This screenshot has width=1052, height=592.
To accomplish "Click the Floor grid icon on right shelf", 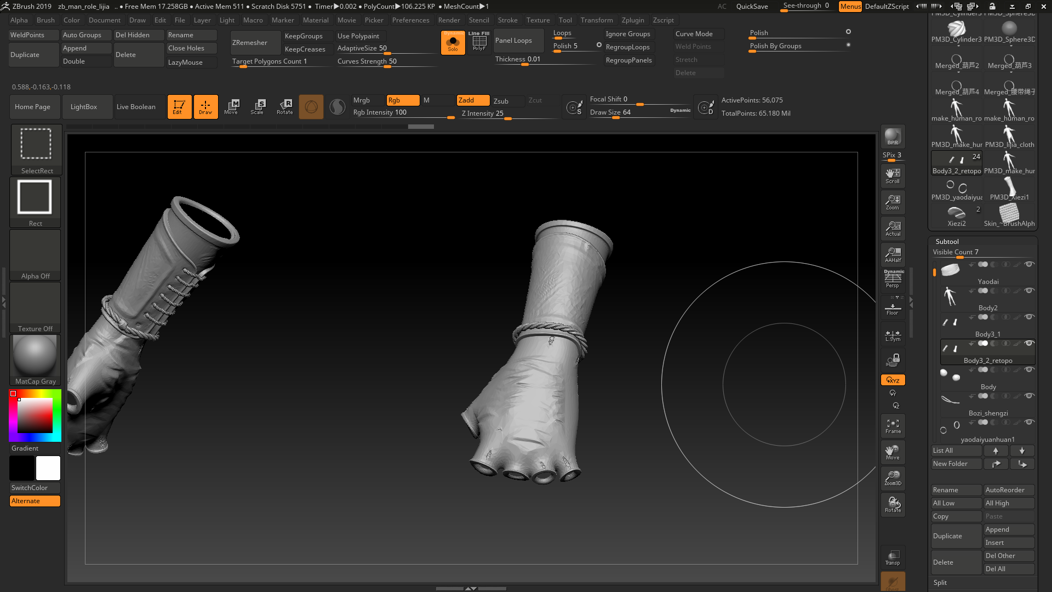I will point(893,309).
